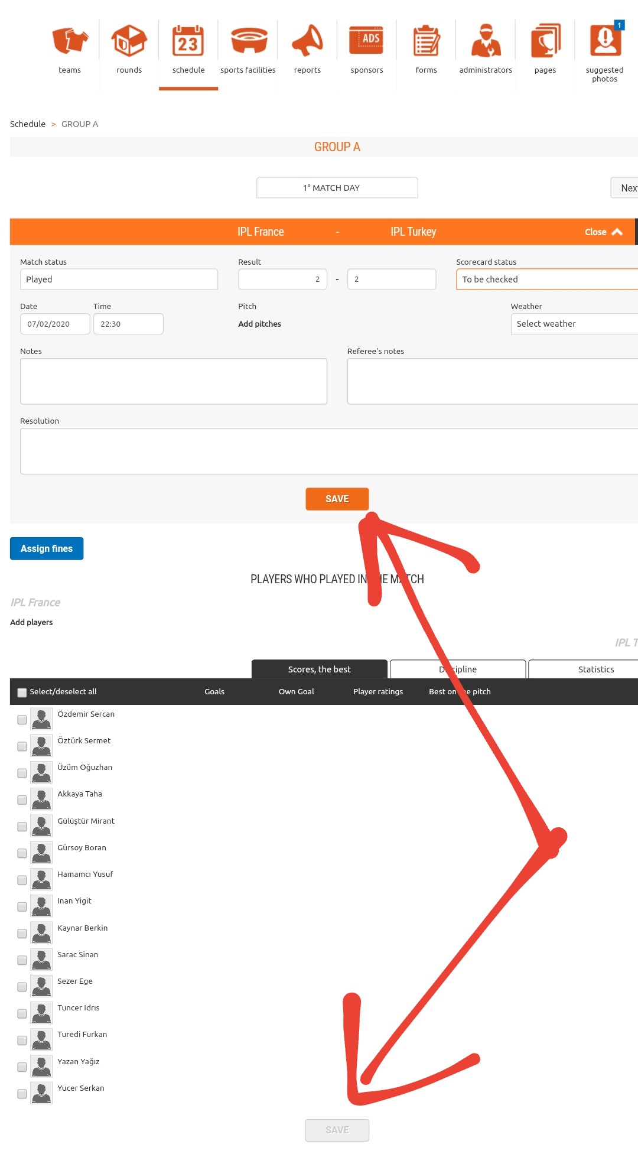Check the box for Gürsoy Boran
This screenshot has width=638, height=1154.
[x=22, y=853]
